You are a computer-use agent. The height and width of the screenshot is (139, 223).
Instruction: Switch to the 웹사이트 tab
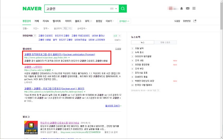point(57,21)
